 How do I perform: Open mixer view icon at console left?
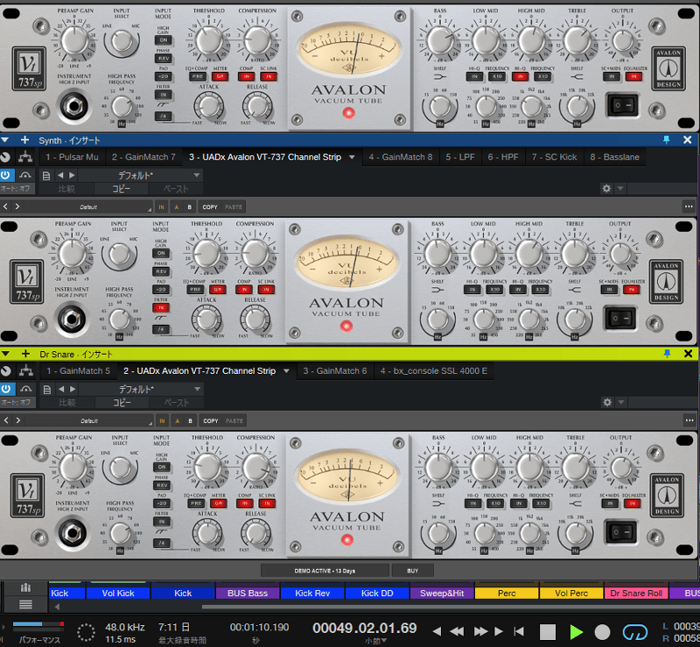[25, 588]
